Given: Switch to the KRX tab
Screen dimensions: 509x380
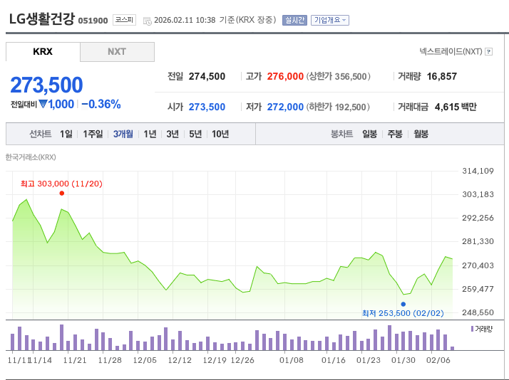Looking at the screenshot, I should pos(43,51).
